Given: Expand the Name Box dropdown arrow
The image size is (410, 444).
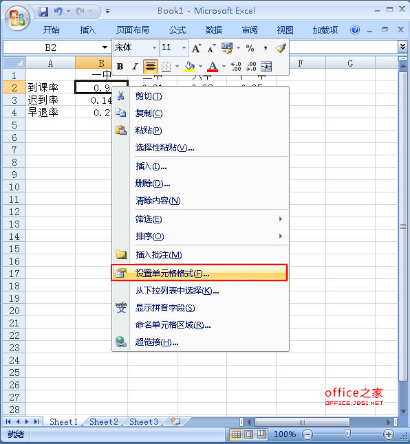Looking at the screenshot, I should [105, 47].
